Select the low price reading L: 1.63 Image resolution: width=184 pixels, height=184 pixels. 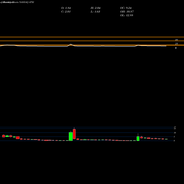point(95,12)
